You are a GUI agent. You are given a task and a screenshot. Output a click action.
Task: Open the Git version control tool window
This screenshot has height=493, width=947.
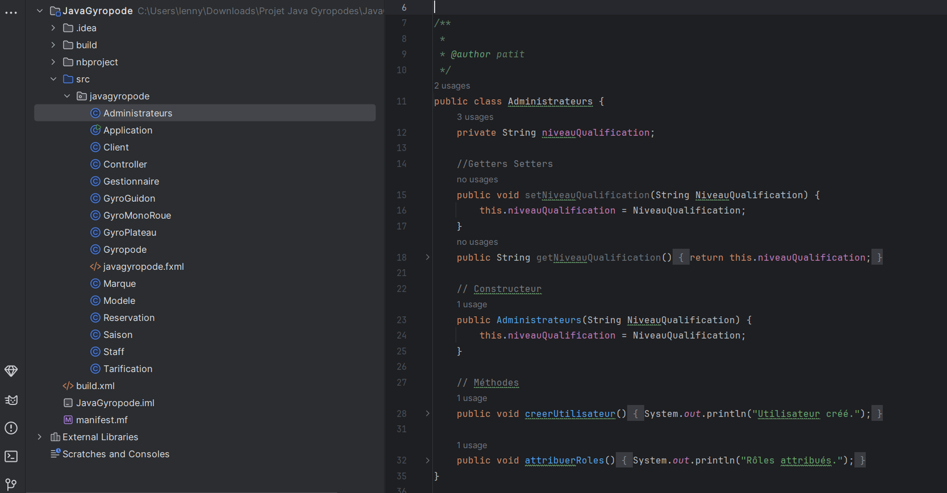coord(11,484)
